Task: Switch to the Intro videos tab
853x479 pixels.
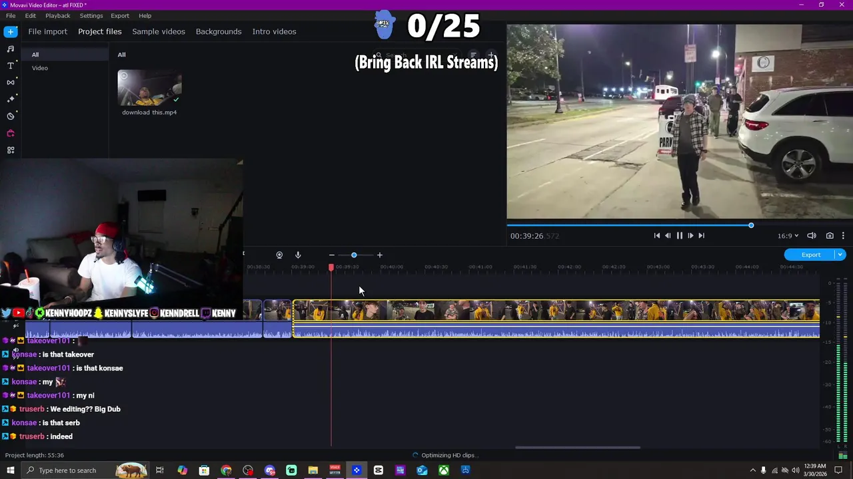Action: [x=274, y=31]
